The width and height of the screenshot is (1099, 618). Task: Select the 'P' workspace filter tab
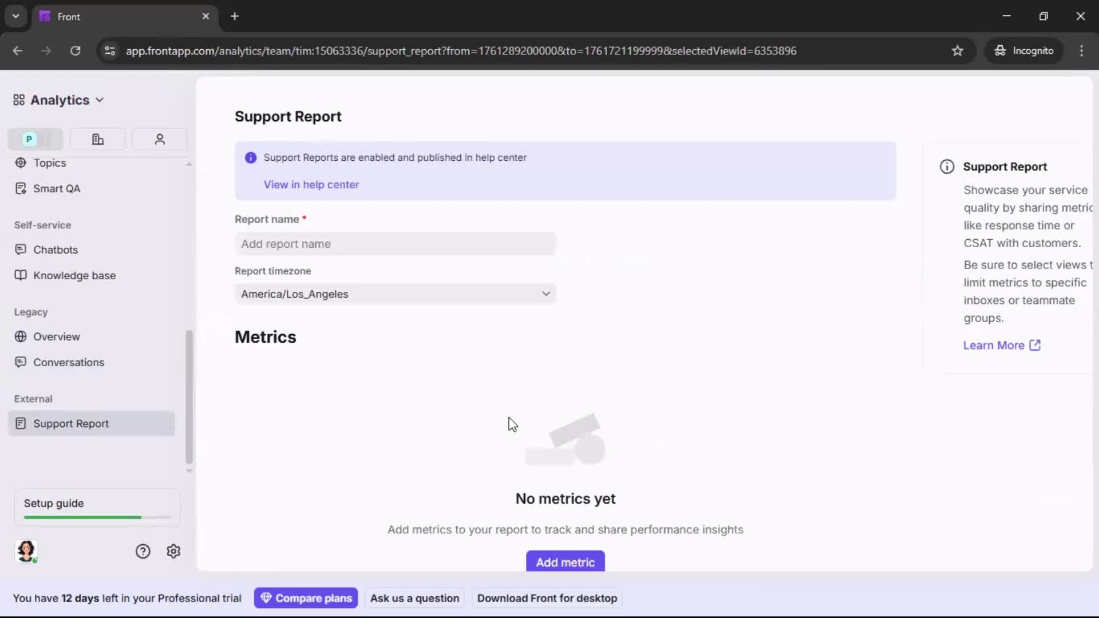pos(28,139)
